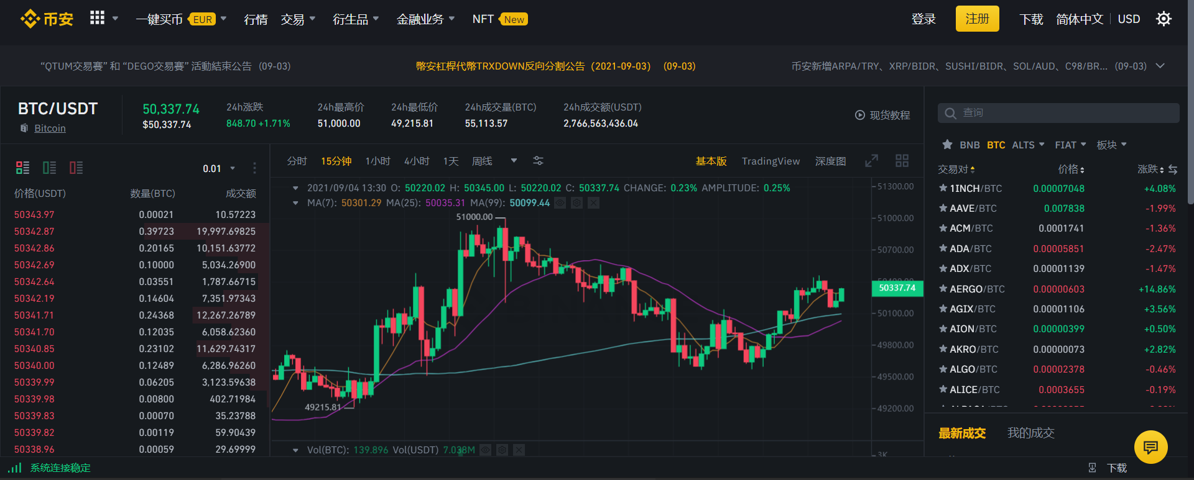Switch change column display swap icon
This screenshot has height=480, width=1194.
pos(1173,169)
